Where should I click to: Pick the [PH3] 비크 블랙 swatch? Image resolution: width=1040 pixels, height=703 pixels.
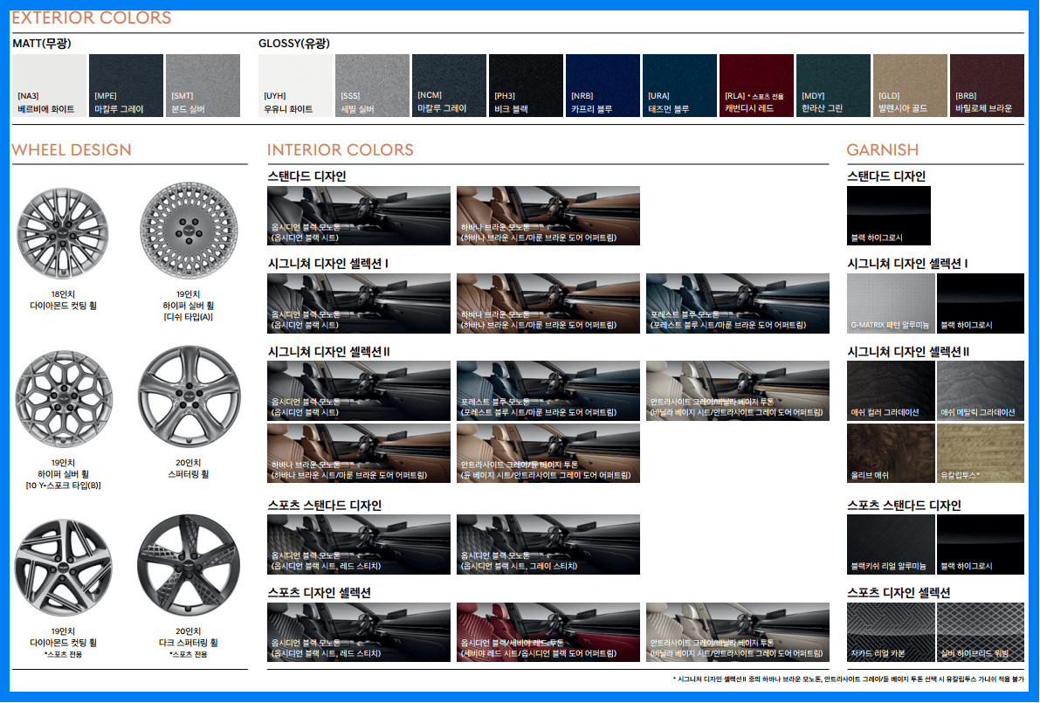[526, 86]
